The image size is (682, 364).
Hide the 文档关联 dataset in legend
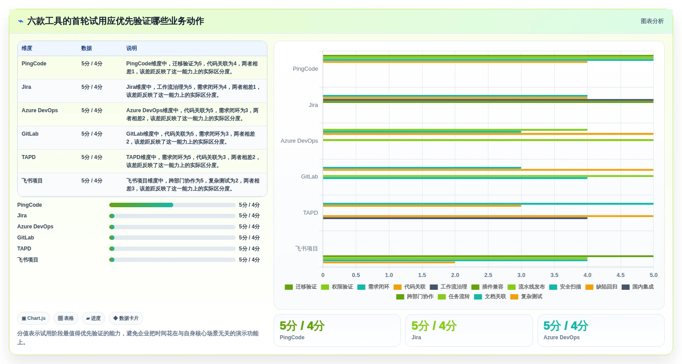click(490, 296)
